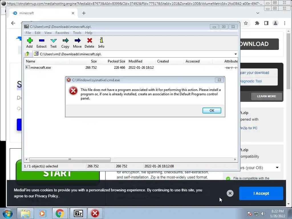The image size is (292, 219).
Task: Expand the 7-Zip address path dropdown
Action: tap(236, 54)
